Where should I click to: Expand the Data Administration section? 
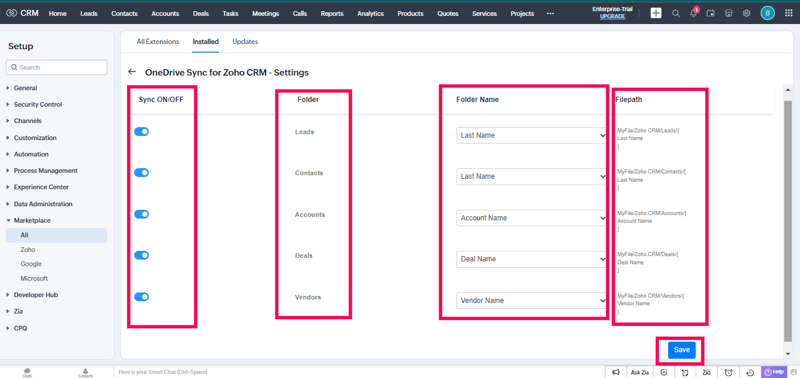[43, 204]
